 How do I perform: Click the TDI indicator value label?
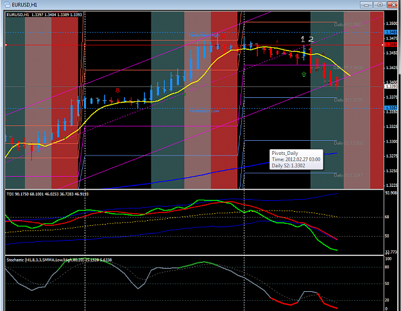pos(47,194)
